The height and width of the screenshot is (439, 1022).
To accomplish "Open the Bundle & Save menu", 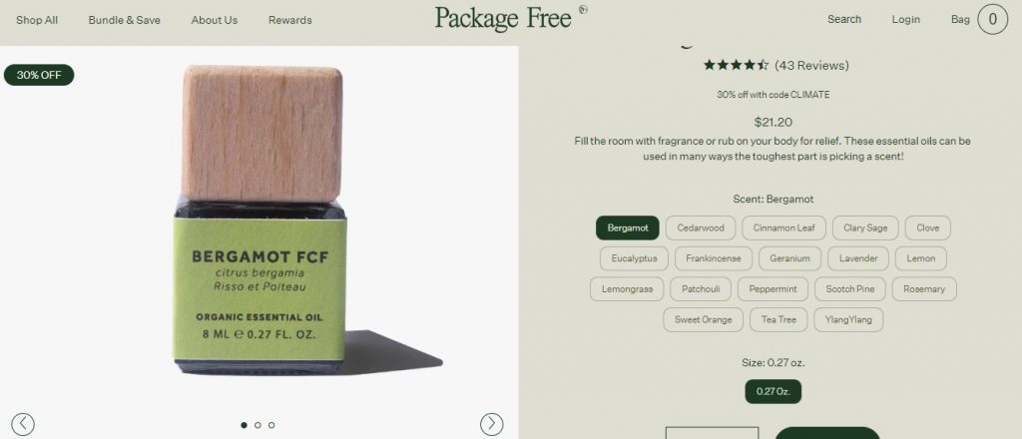I will pyautogui.click(x=125, y=20).
